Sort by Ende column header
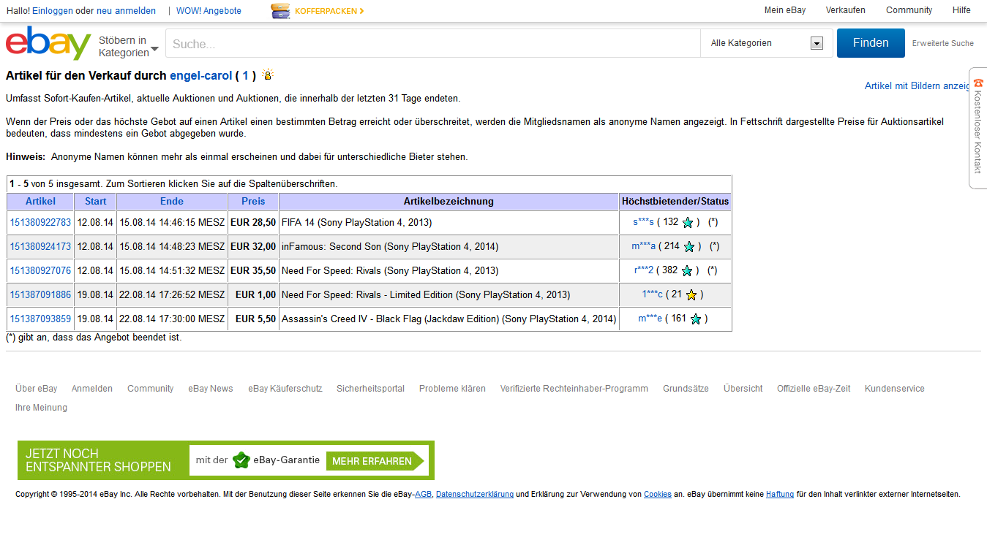This screenshot has width=987, height=537. coord(172,201)
